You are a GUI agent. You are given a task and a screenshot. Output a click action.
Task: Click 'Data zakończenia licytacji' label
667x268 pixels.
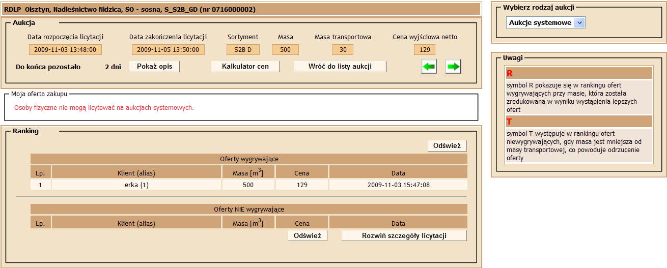click(168, 37)
